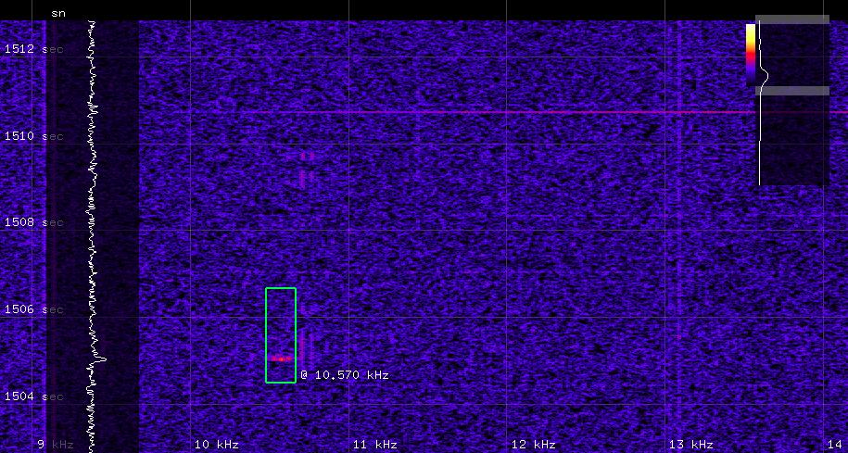Click the 9 kHz frequency axis label
This screenshot has width=848, height=453.
pos(55,445)
